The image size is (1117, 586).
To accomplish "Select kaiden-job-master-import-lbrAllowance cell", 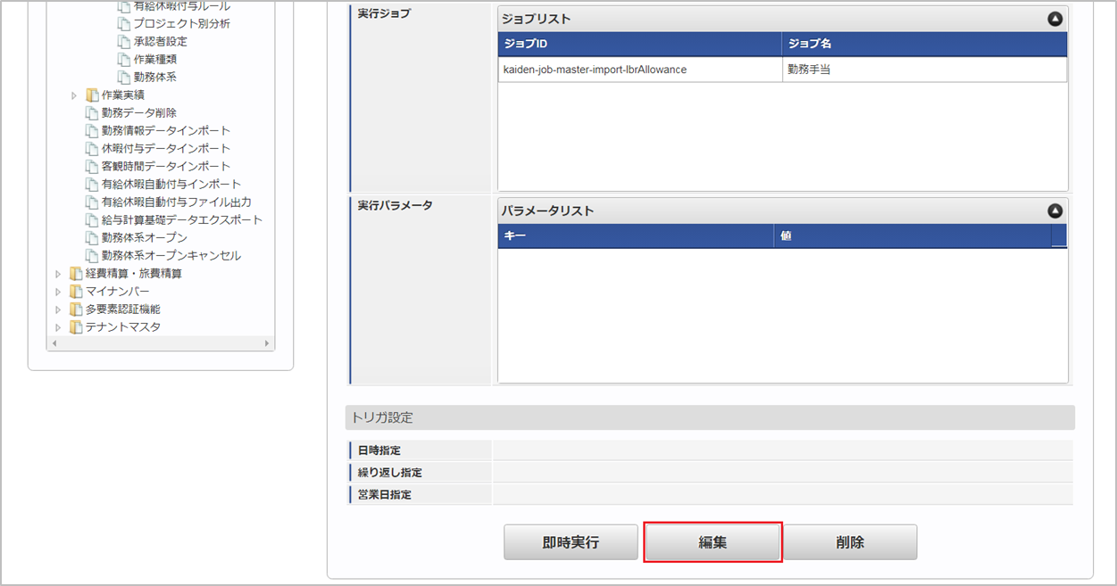I will 639,69.
